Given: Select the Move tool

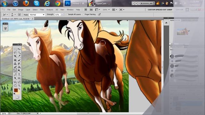Looking at the screenshot, I should pos(19,49).
